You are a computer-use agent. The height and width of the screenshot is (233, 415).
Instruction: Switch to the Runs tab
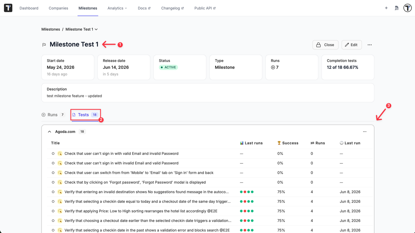(53, 115)
